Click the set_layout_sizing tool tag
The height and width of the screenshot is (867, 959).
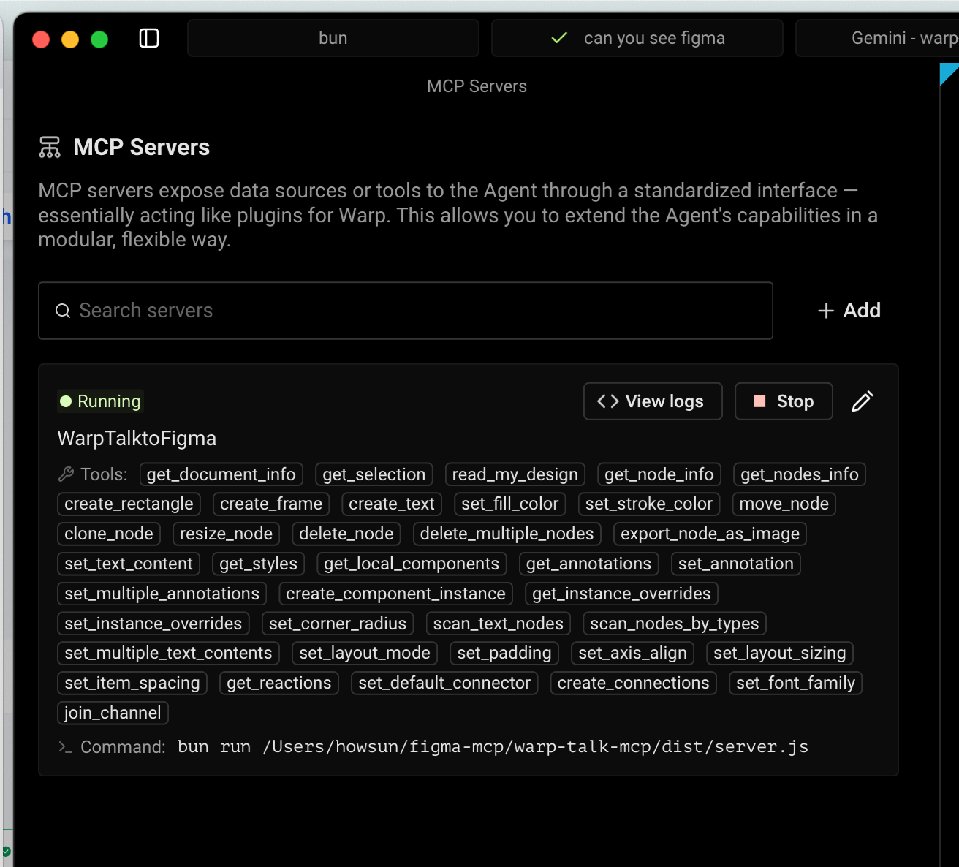780,653
